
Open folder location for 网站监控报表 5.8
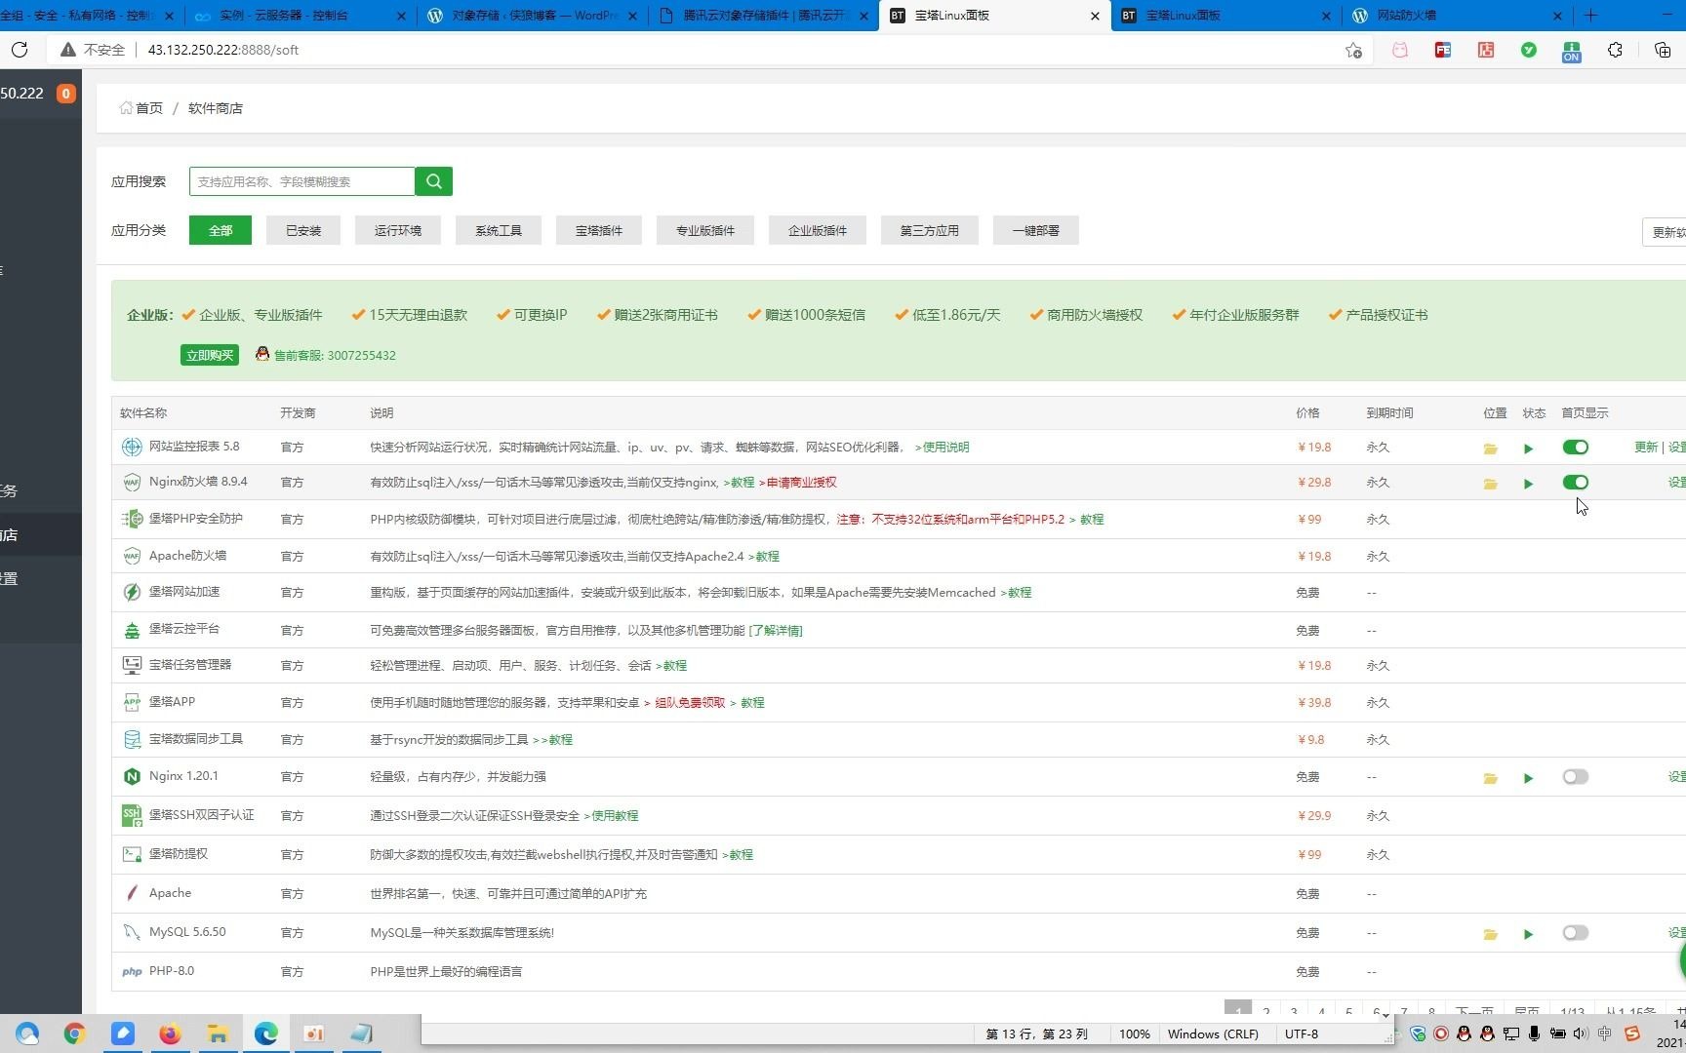click(1490, 448)
